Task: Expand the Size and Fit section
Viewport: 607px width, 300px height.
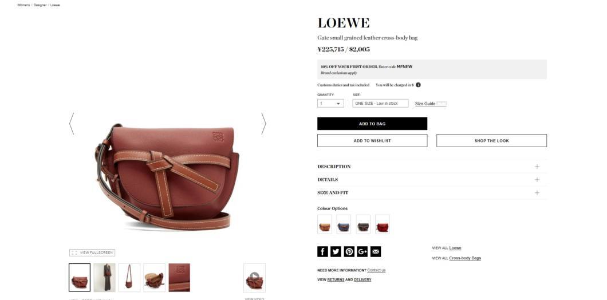Action: 432,193
